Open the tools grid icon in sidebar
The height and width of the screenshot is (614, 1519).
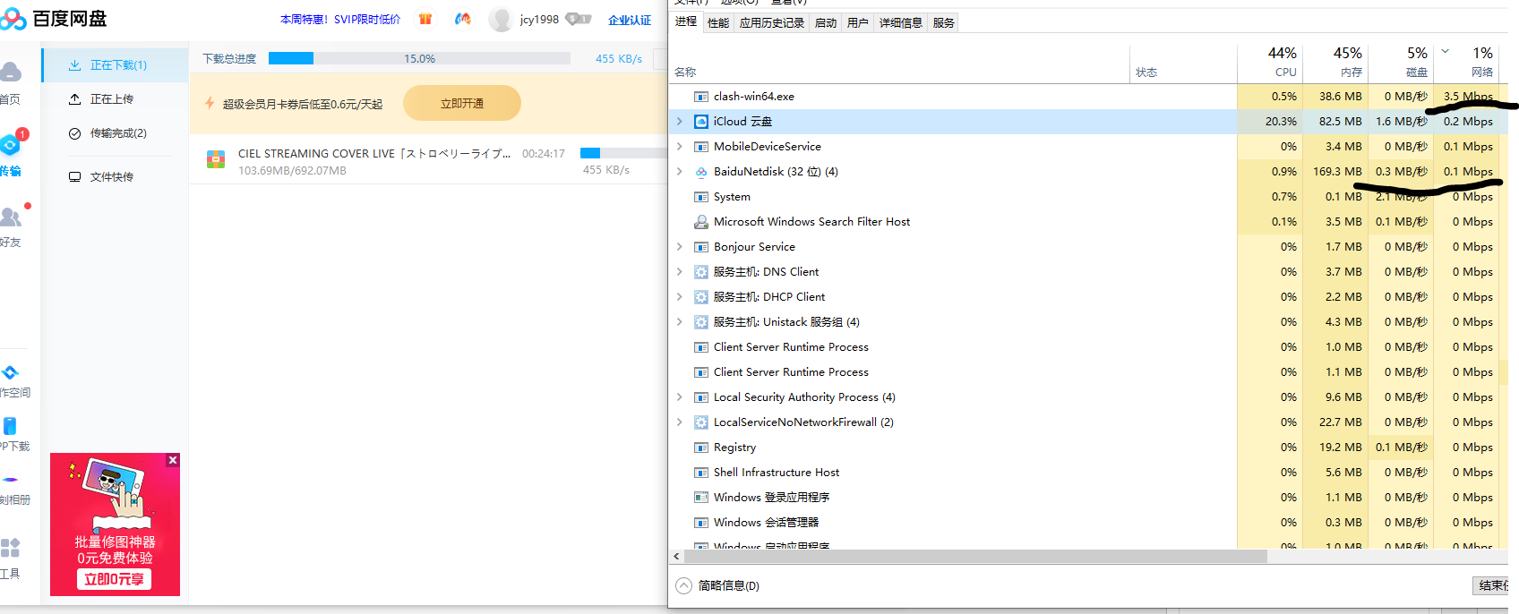click(10, 548)
